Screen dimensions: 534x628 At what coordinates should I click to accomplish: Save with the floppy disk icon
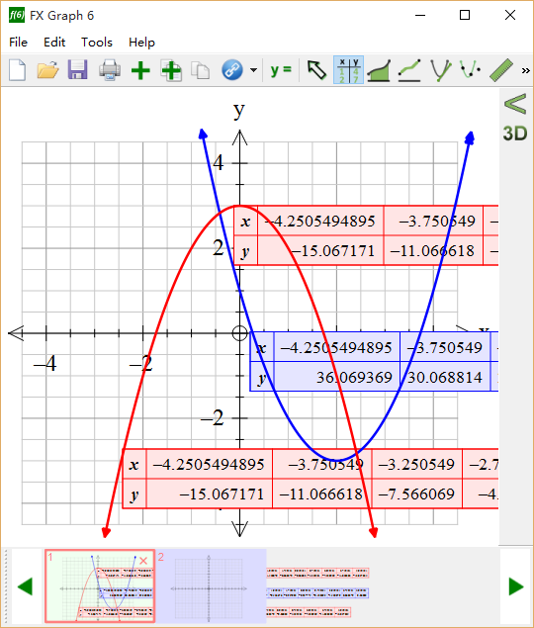(x=78, y=70)
